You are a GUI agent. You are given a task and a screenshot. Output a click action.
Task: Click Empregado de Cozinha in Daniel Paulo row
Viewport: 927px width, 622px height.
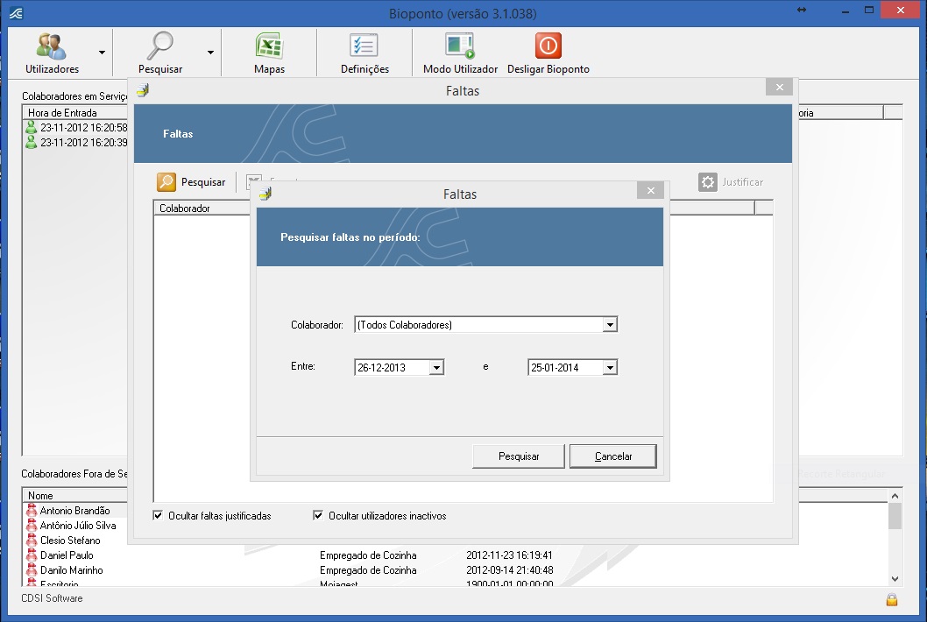click(368, 555)
